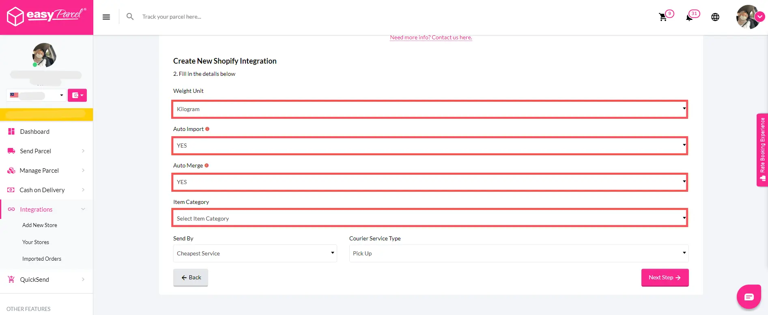Open the Courier Service Type dropdown

pos(518,253)
